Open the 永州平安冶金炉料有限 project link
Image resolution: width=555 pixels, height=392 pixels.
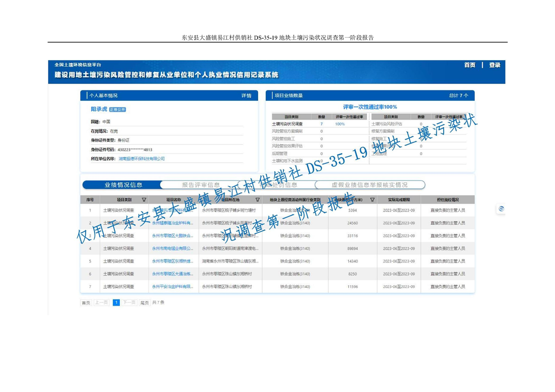point(173,287)
